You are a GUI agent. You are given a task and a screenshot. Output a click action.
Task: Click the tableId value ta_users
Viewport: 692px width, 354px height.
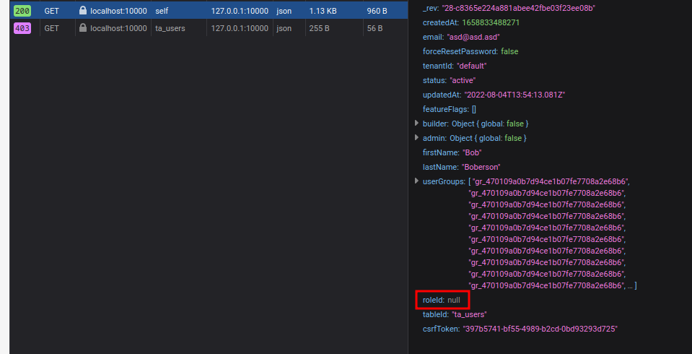(469, 315)
